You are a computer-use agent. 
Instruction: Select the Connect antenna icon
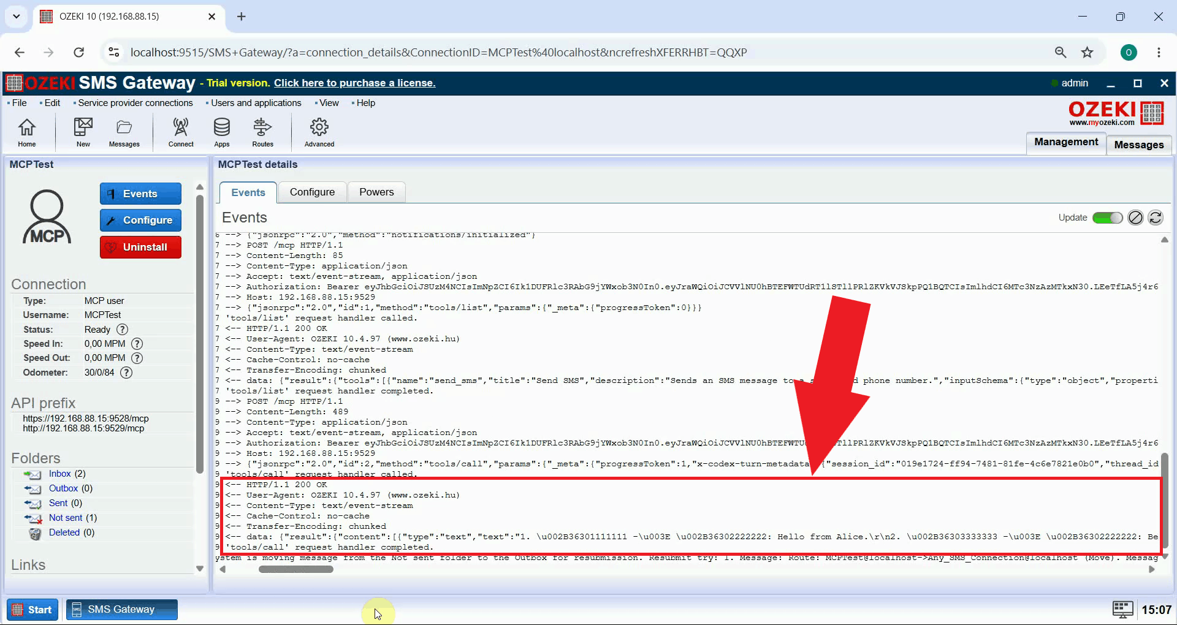181,132
